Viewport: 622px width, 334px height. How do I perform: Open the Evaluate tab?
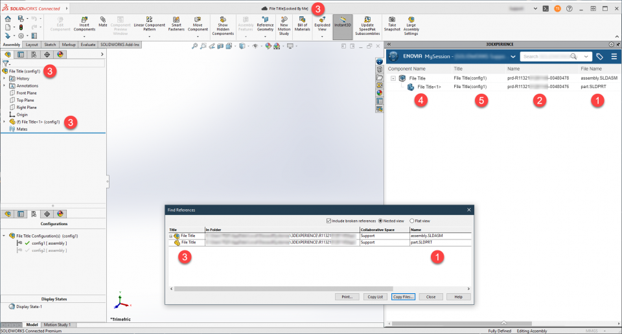(88, 45)
